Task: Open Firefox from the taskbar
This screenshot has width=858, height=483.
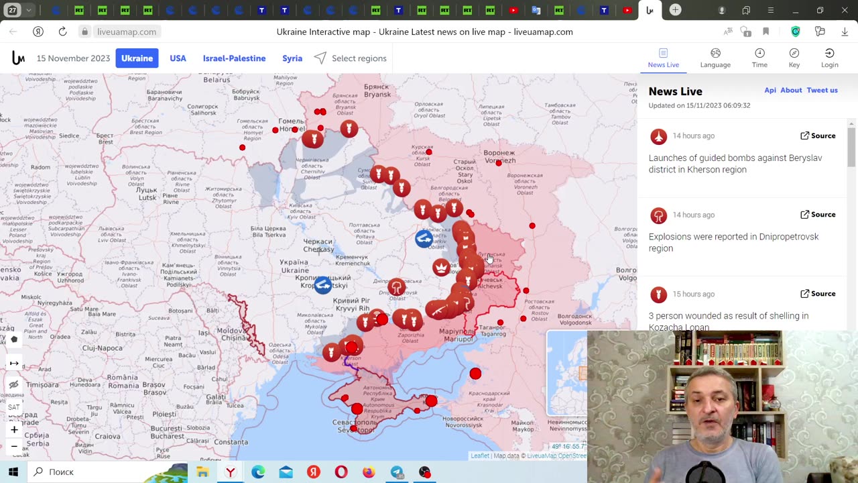Action: tap(369, 472)
